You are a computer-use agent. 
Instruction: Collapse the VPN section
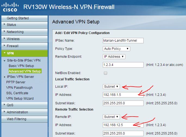coord(24,53)
